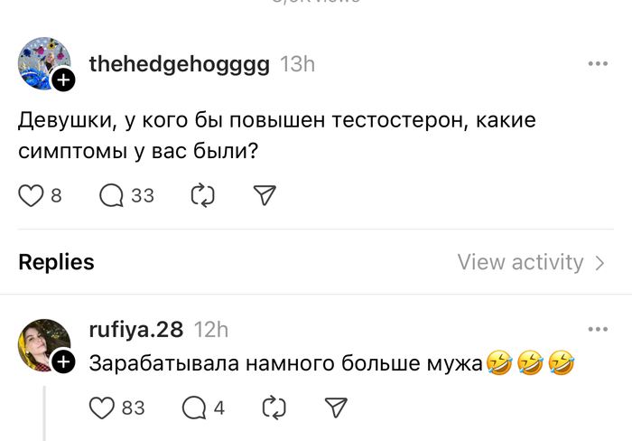632x441 pixels.
Task: Open comments on thehedgehogggg's post
Action: pyautogui.click(x=112, y=195)
